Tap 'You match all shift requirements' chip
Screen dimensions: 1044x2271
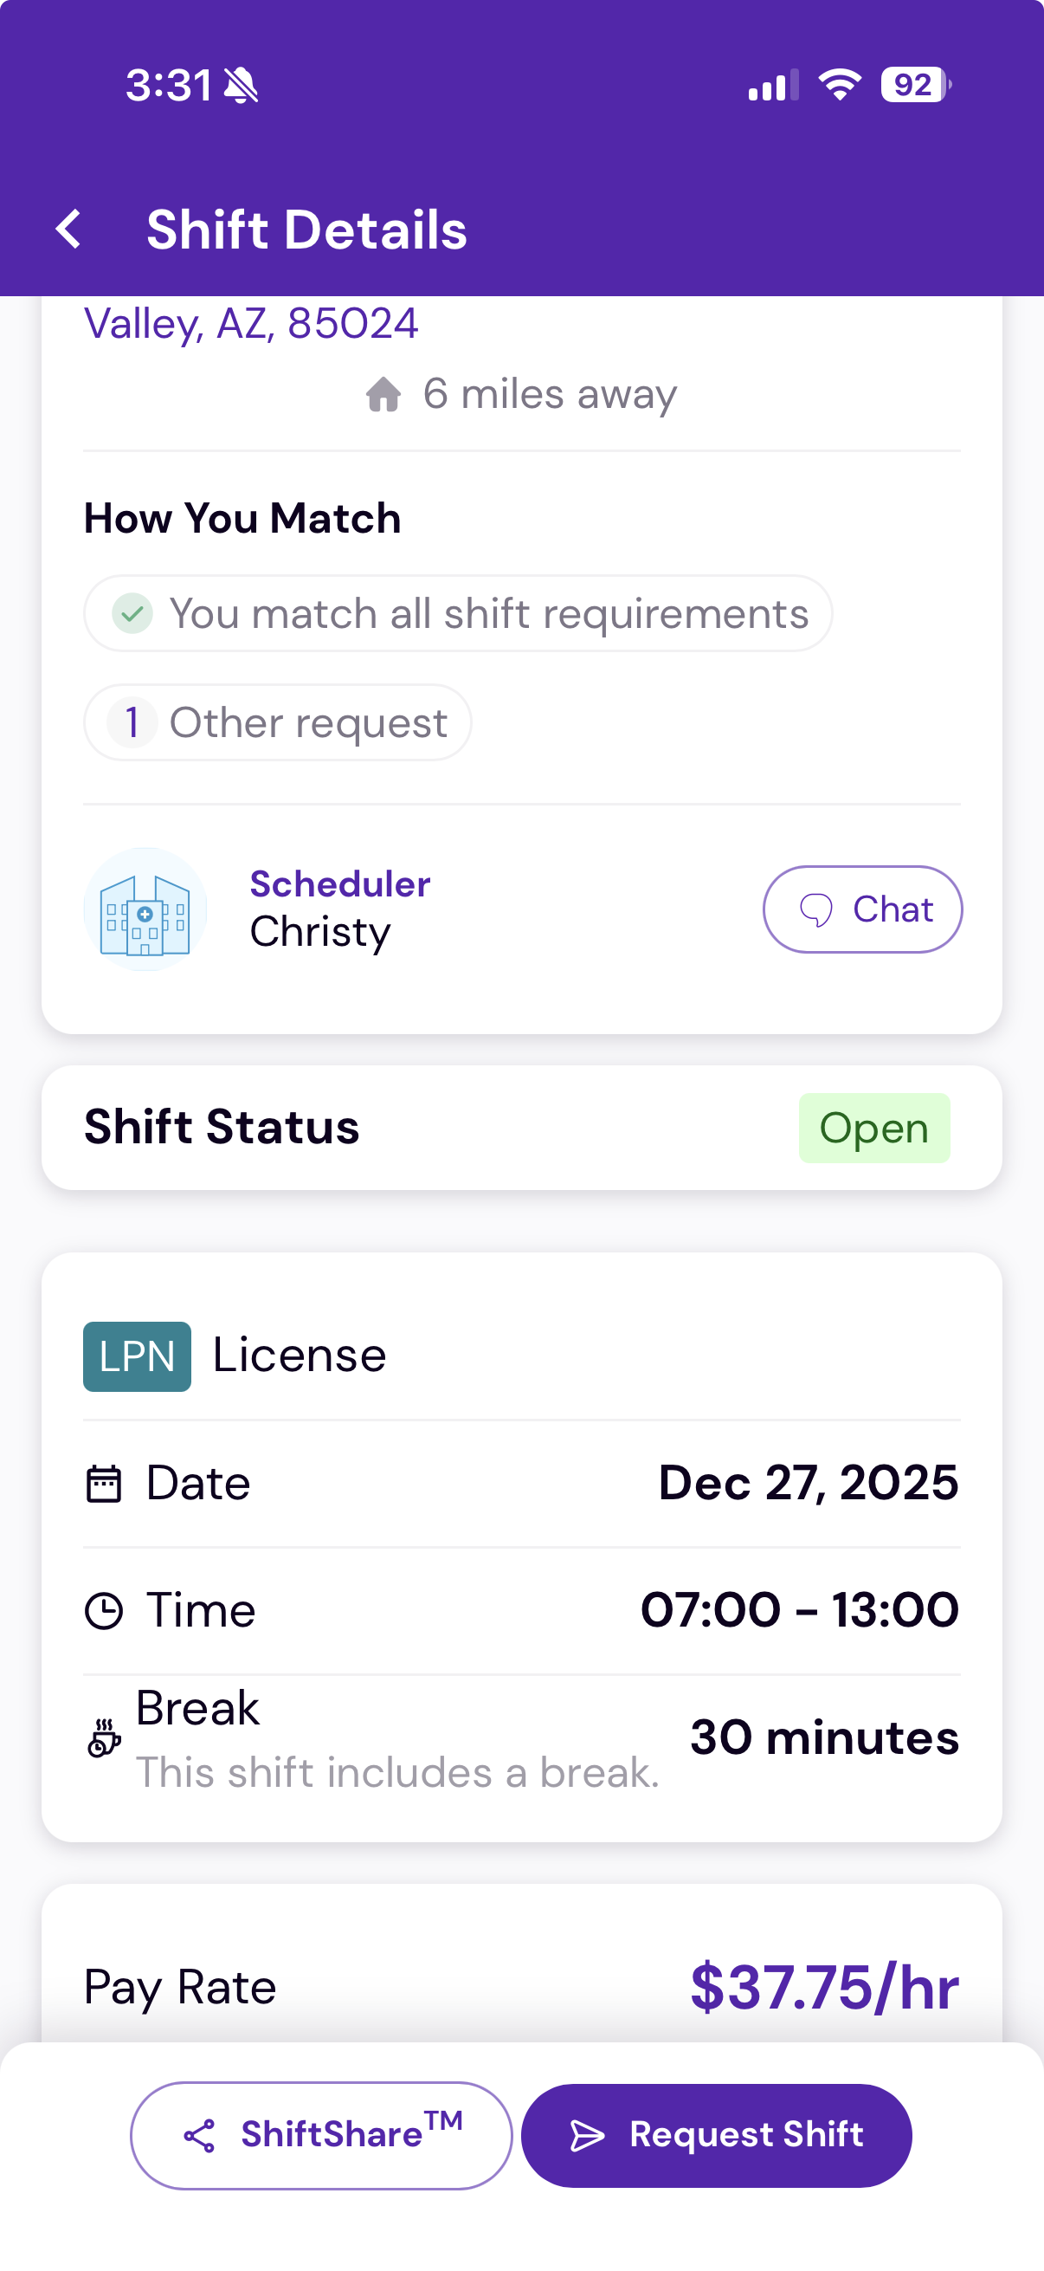pyautogui.click(x=458, y=613)
